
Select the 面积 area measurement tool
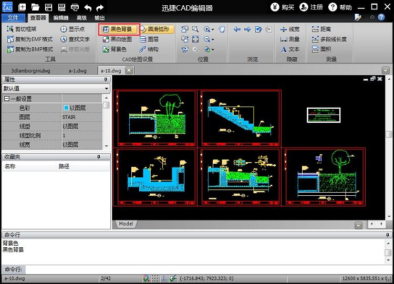coord(322,49)
